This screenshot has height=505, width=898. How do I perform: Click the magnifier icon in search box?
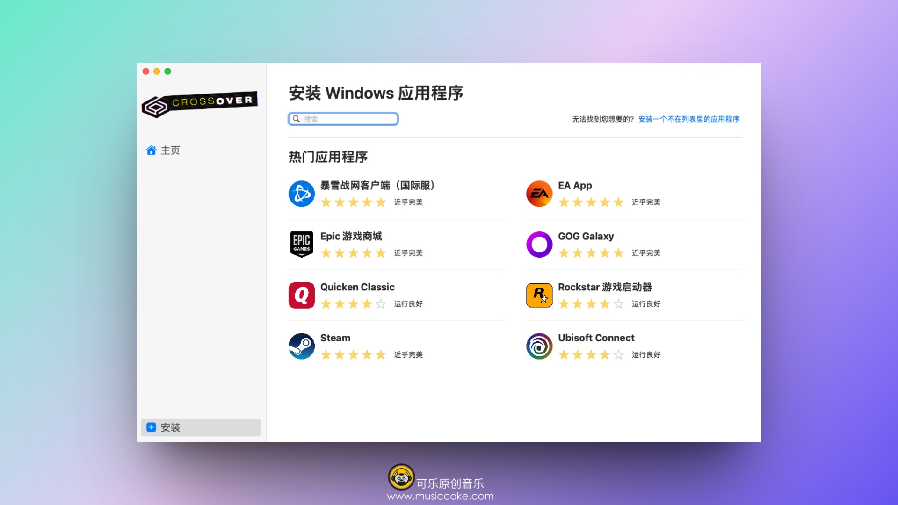coord(296,119)
